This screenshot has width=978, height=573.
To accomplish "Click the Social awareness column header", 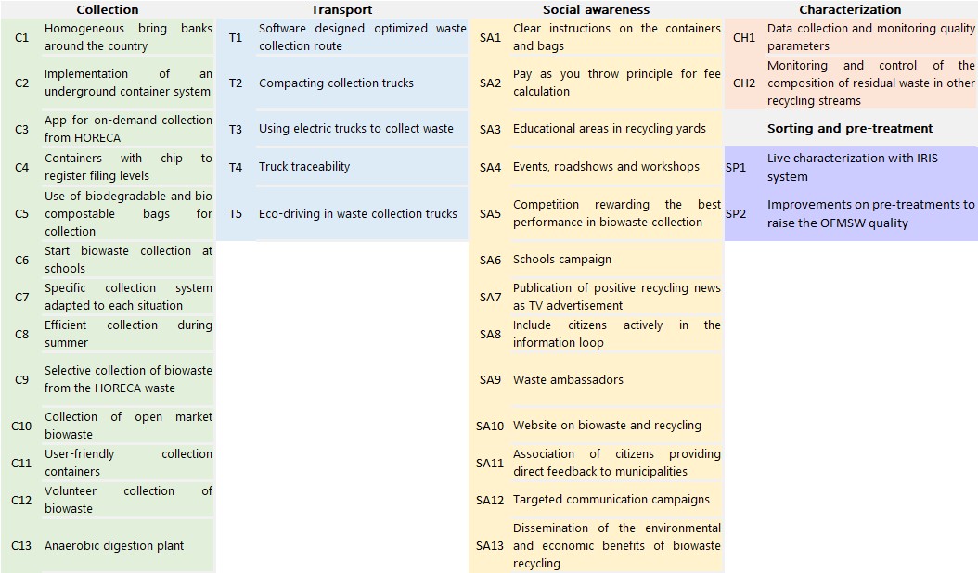I will 596,9.
